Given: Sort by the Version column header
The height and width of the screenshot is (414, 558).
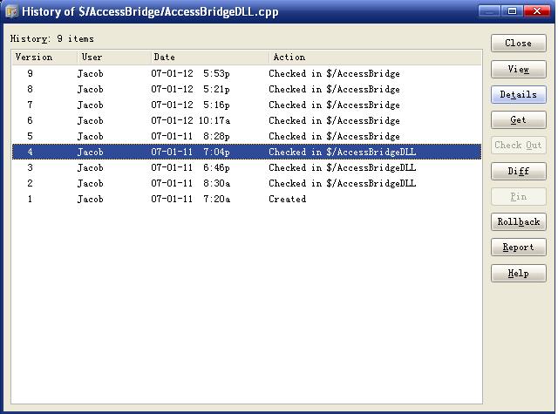Looking at the screenshot, I should pos(44,58).
